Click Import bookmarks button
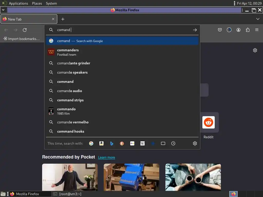 (22, 39)
